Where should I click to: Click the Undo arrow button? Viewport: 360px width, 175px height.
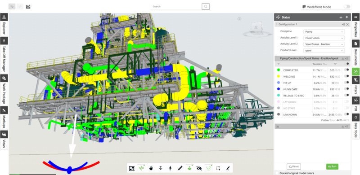click(x=12, y=7)
